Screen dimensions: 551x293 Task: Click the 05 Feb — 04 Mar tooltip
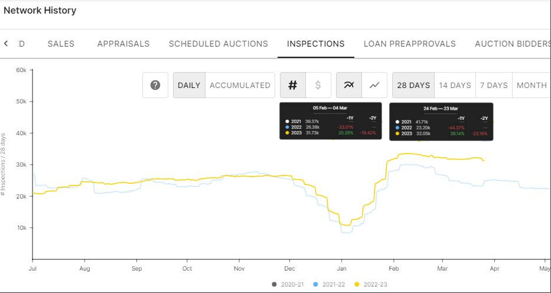(x=331, y=121)
